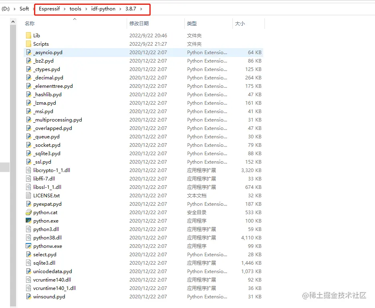Sort by 类型 column header
Viewport: 375px width, 308px height.
click(x=192, y=23)
